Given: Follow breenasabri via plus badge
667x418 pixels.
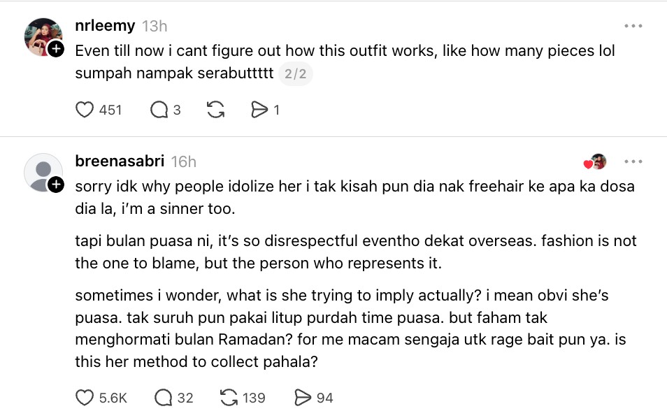Looking at the screenshot, I should [x=56, y=185].
